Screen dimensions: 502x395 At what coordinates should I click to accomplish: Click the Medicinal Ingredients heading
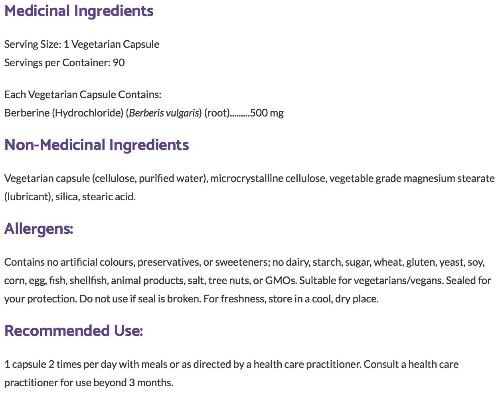coord(79,11)
